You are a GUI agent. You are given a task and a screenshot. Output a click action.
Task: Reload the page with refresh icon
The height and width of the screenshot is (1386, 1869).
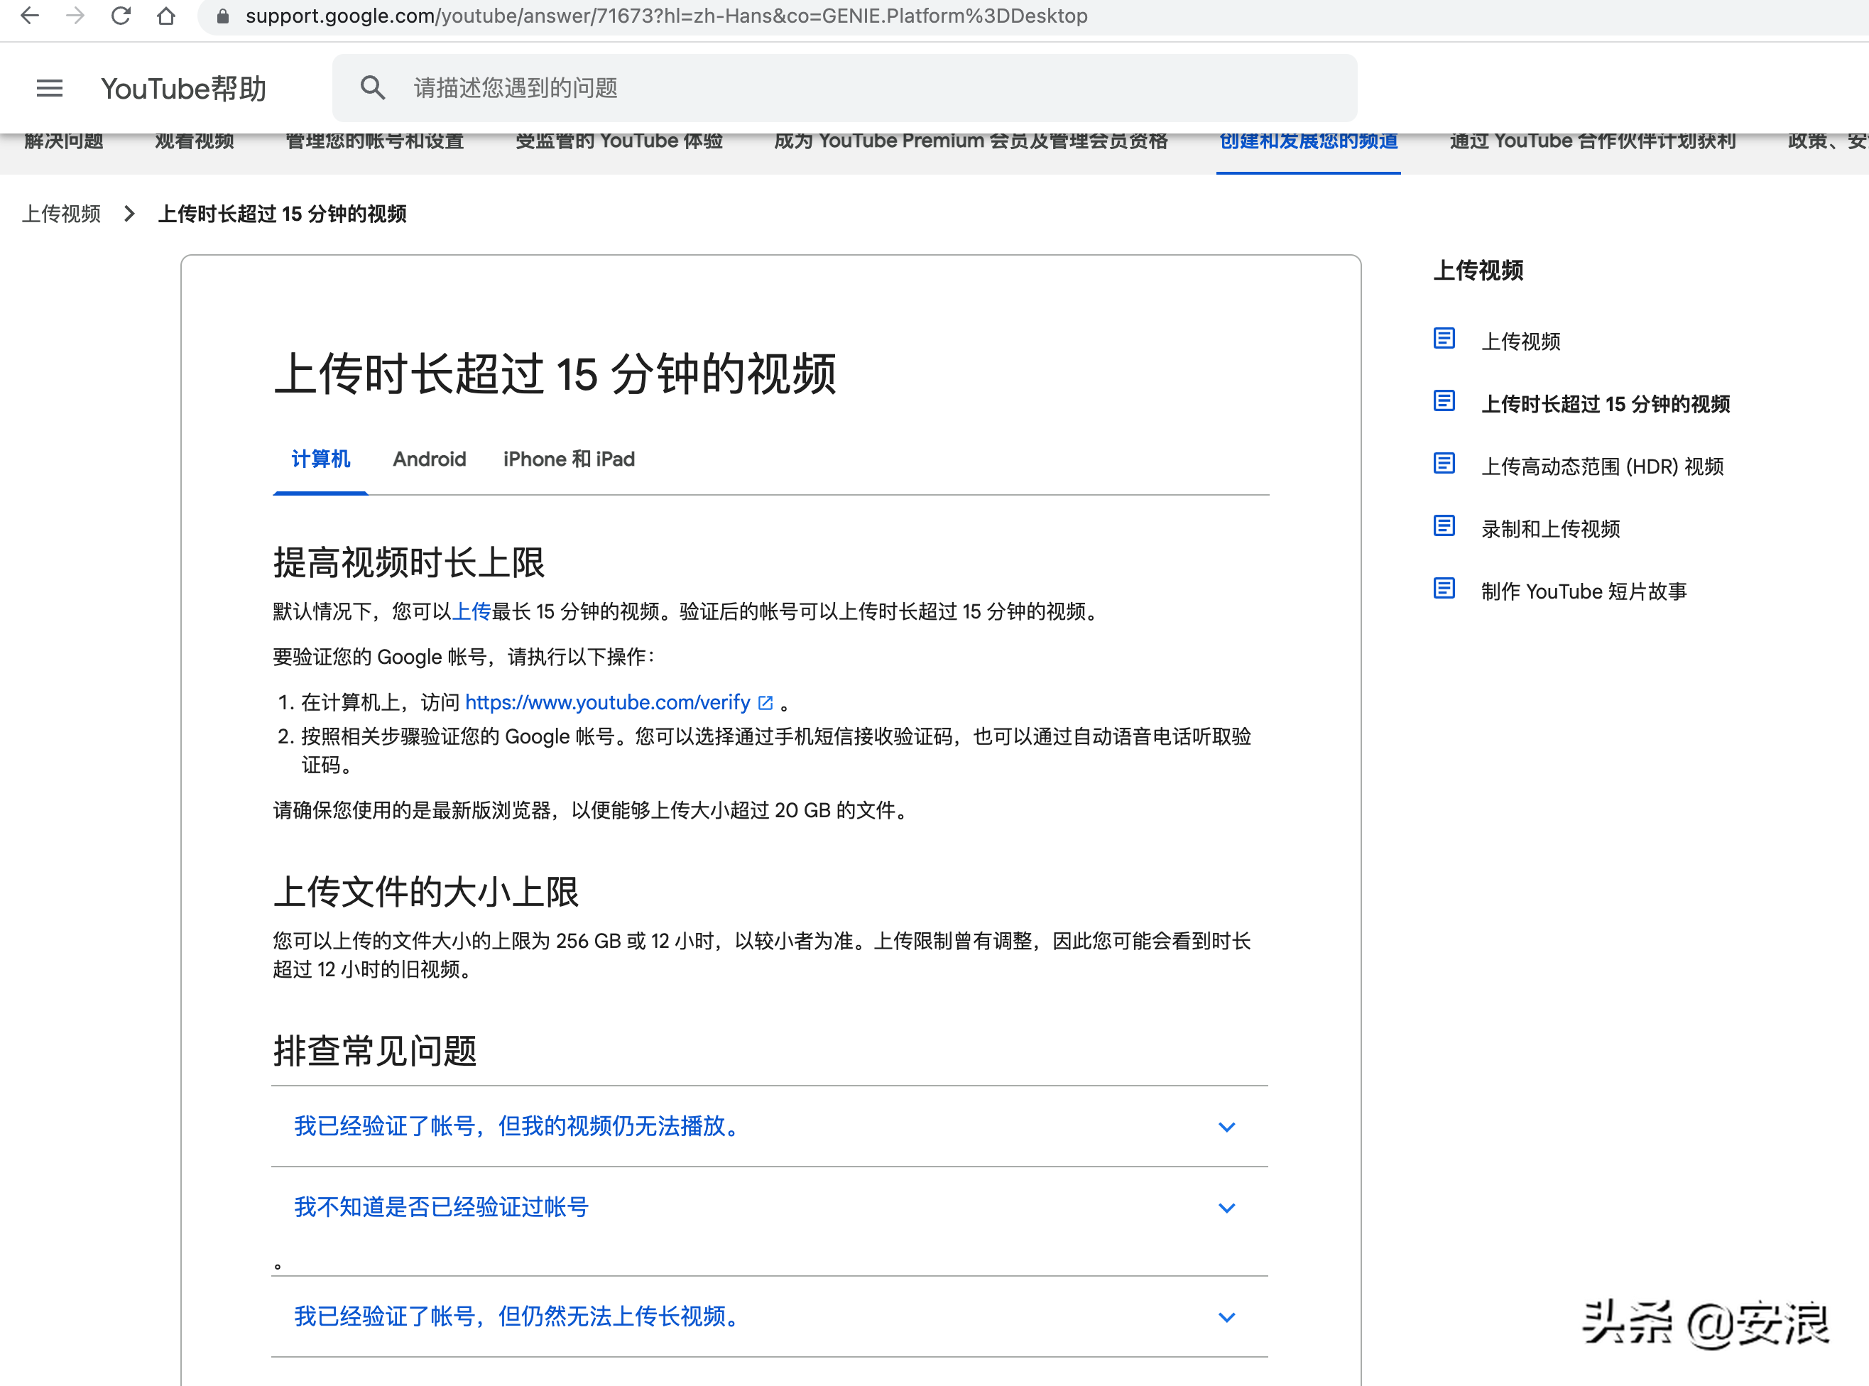121,16
